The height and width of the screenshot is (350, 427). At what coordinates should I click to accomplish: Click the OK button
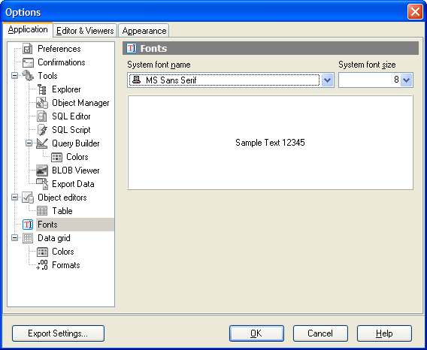[256, 333]
